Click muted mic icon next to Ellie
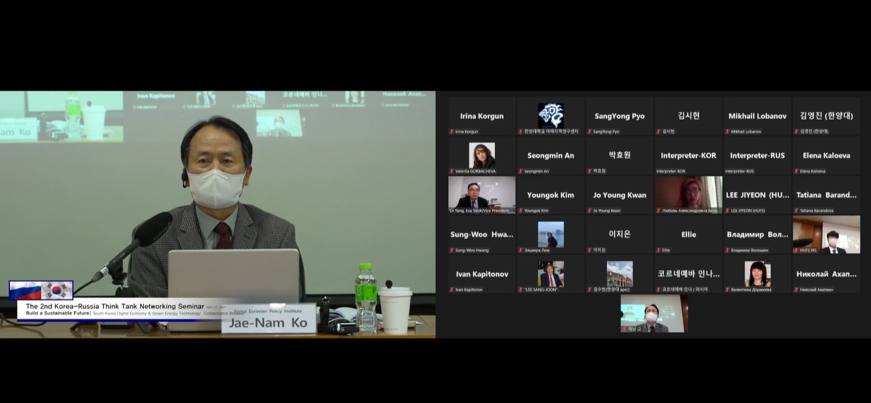This screenshot has height=403, width=871. click(x=658, y=250)
